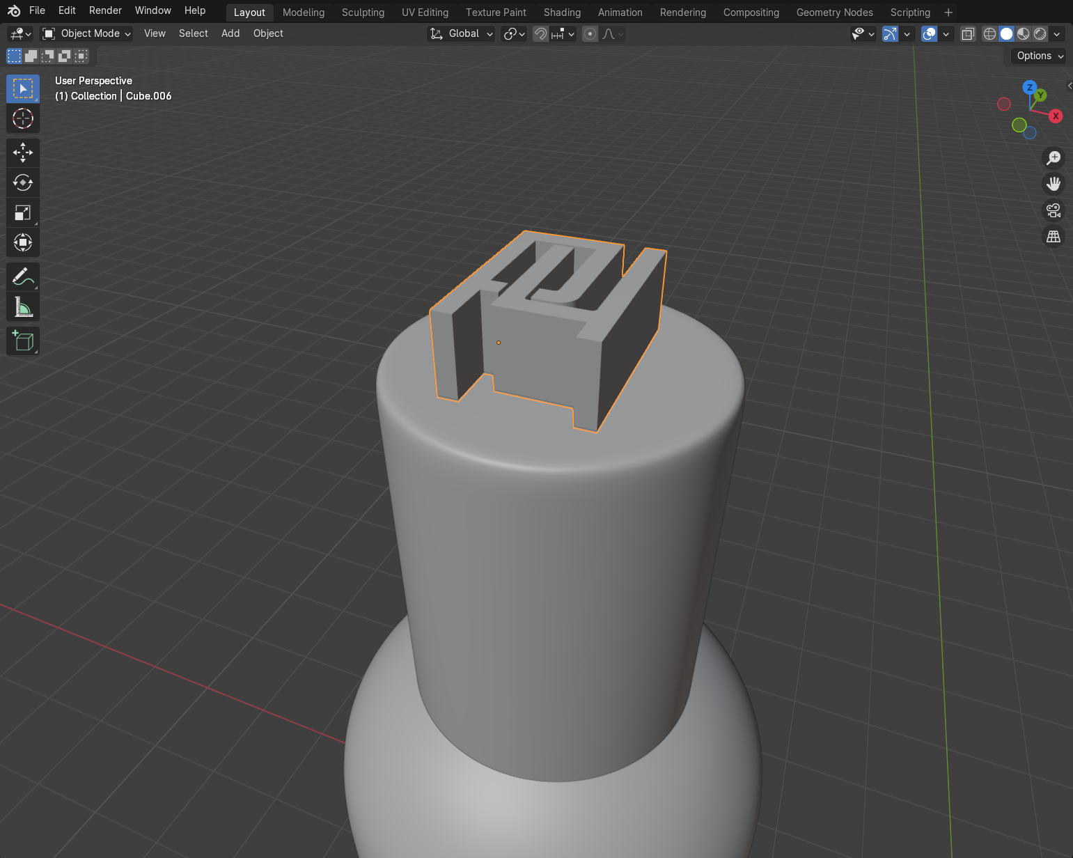
Task: Activate the 3D Cursor tool
Action: pos(23,118)
